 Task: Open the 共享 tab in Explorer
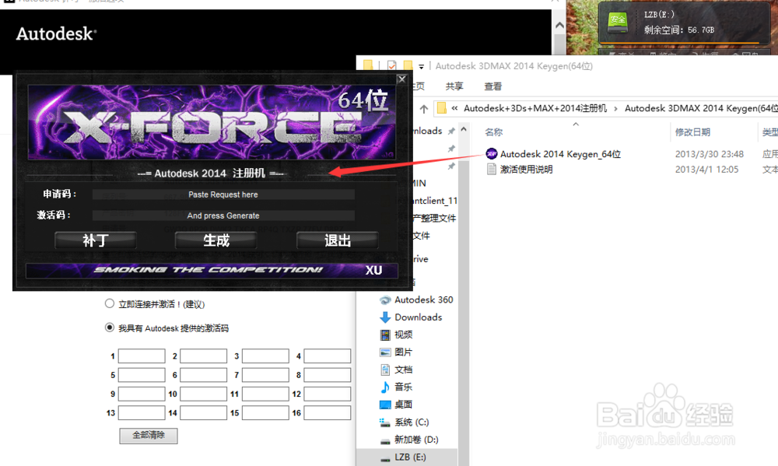click(x=454, y=86)
